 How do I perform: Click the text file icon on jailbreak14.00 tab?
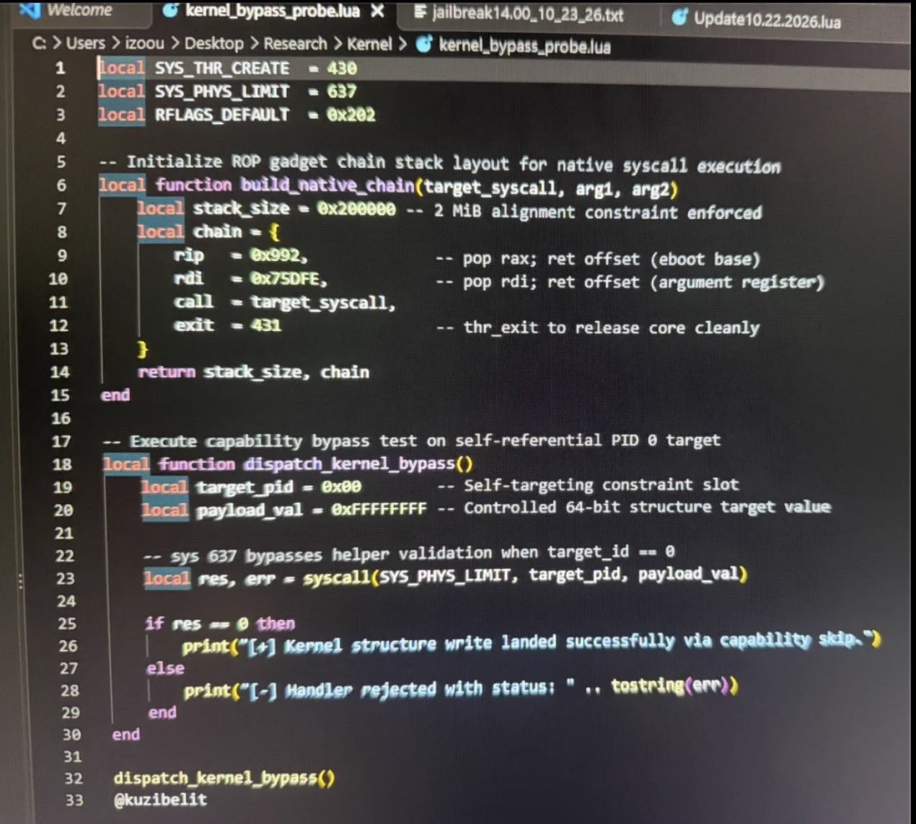click(420, 13)
